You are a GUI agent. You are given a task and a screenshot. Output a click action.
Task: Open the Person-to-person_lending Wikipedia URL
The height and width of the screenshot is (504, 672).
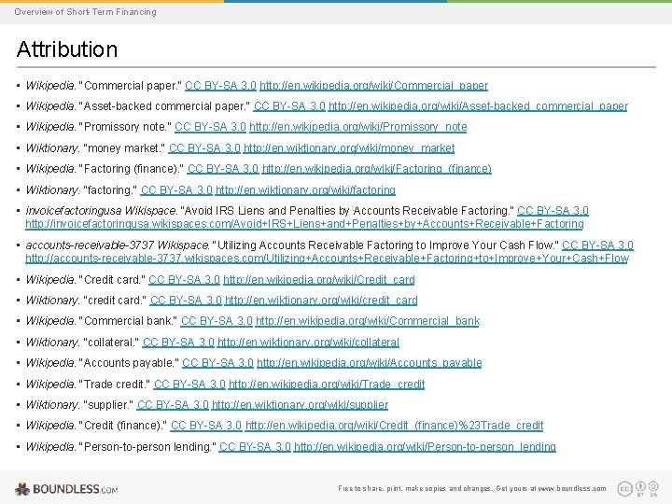pos(425,447)
